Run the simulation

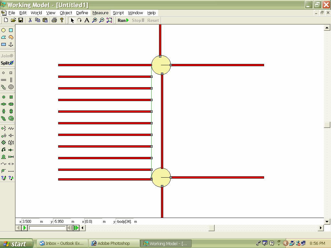[123, 20]
